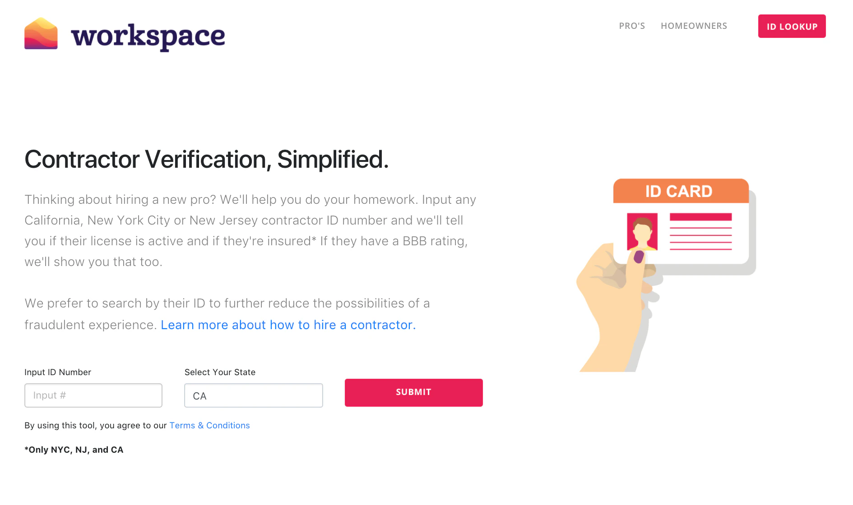The image size is (853, 505).
Task: Open the Select Your State dropdown showing CA
Action: [253, 395]
